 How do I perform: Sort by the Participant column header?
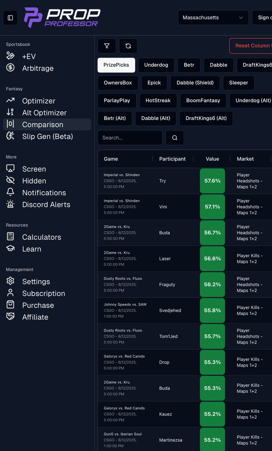tap(173, 159)
